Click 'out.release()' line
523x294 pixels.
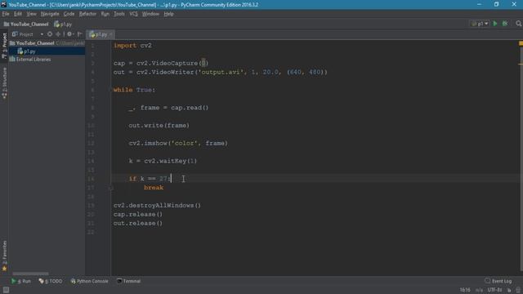[138, 223]
